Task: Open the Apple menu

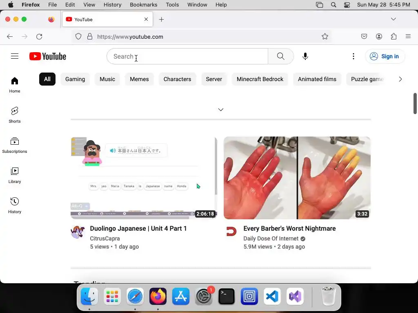Action: (11, 5)
